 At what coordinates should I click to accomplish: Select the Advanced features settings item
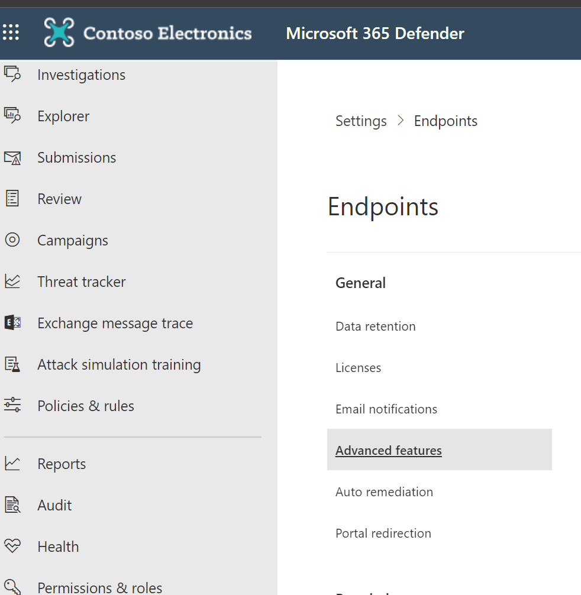389,451
